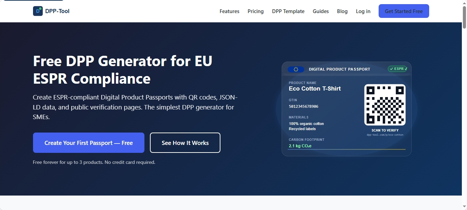Click the CARBON FOOTPRINT label
The image size is (467, 210).
[306, 140]
